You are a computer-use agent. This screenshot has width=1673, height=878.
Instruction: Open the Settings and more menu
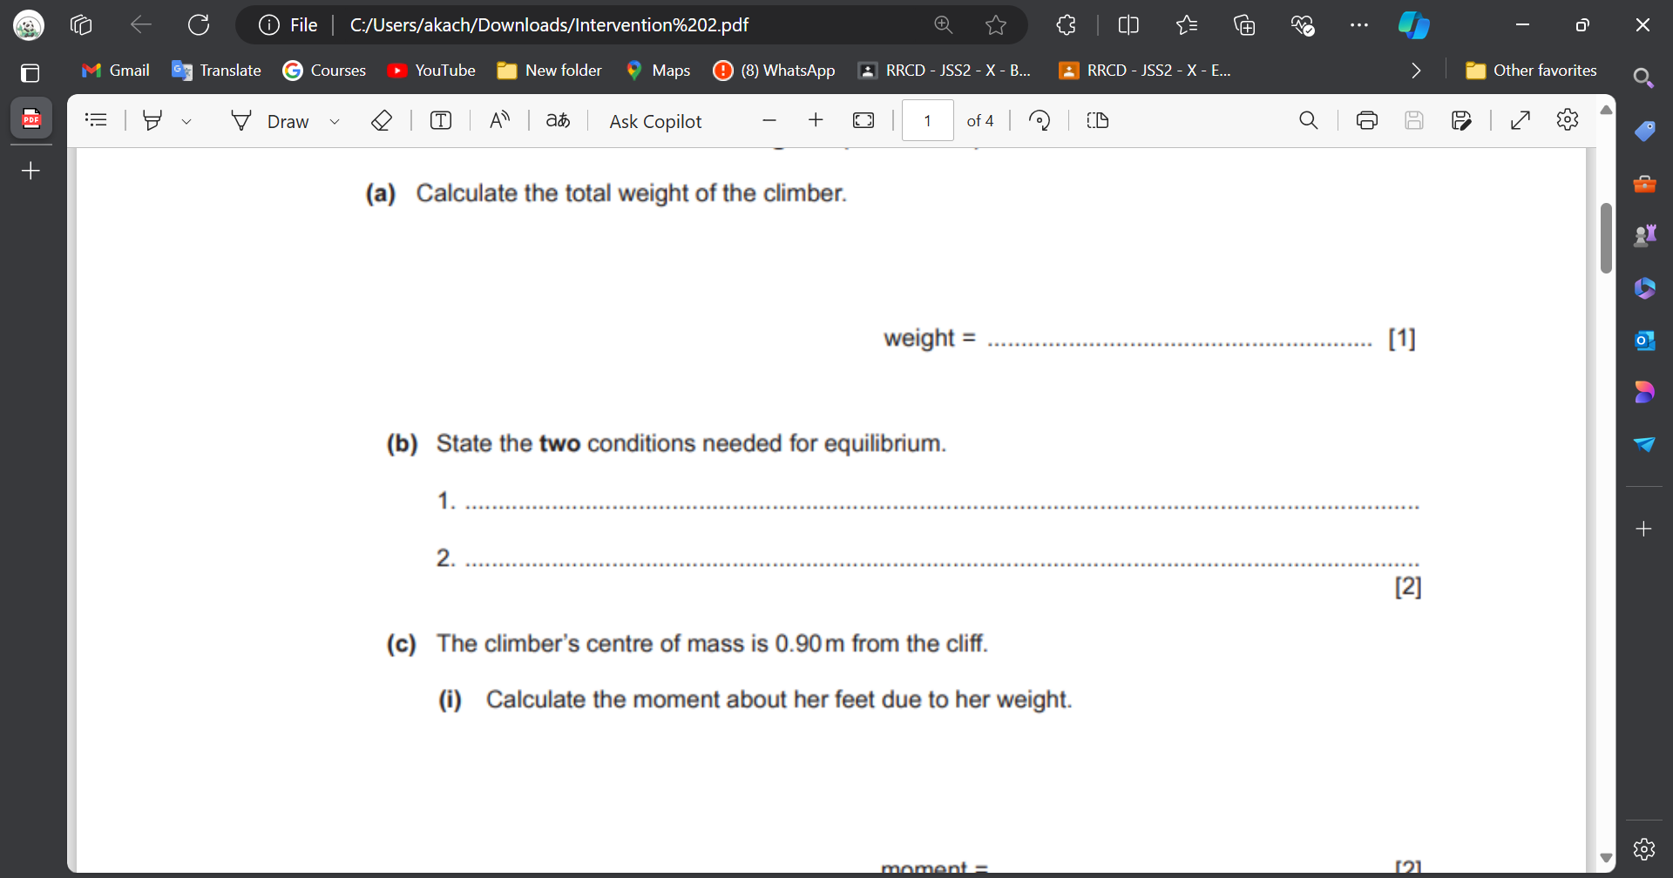(1359, 25)
